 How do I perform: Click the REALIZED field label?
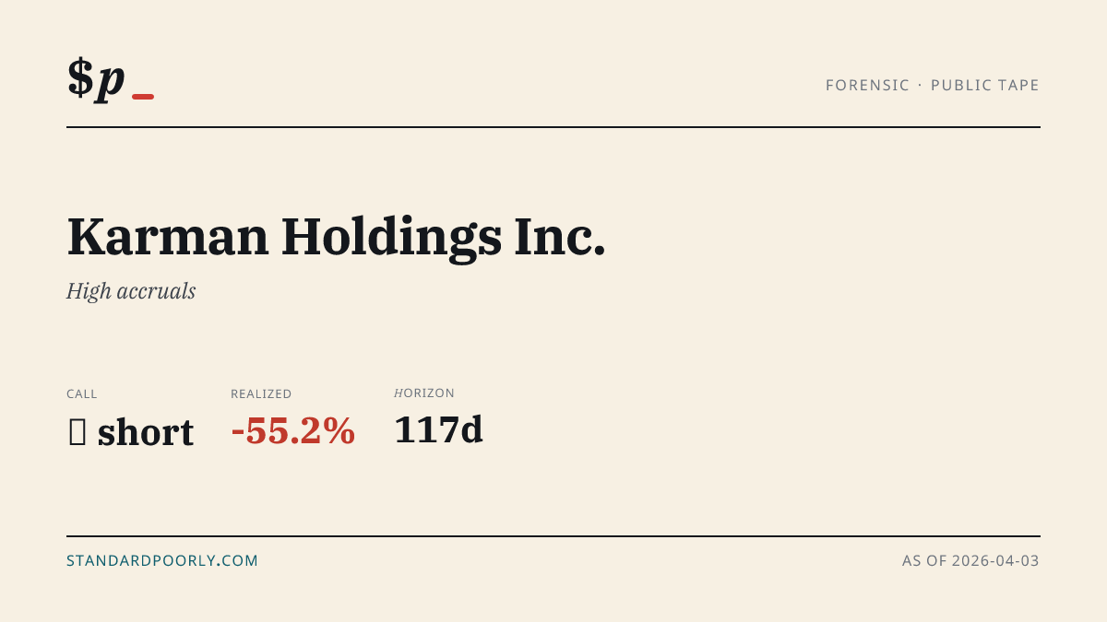261,393
